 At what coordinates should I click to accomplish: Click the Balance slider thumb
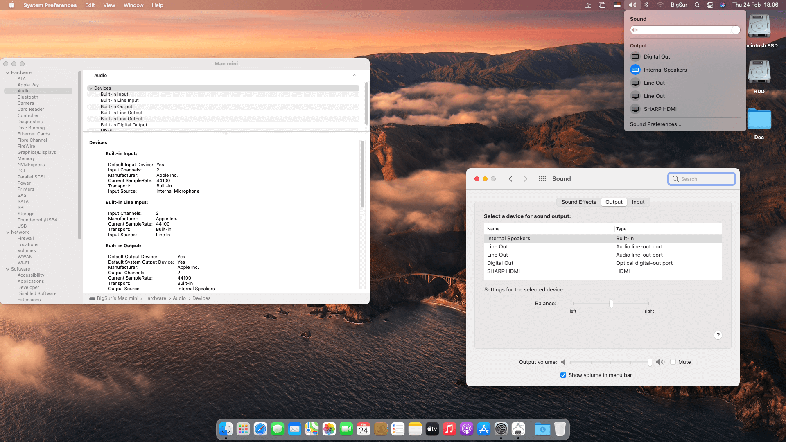pyautogui.click(x=611, y=304)
